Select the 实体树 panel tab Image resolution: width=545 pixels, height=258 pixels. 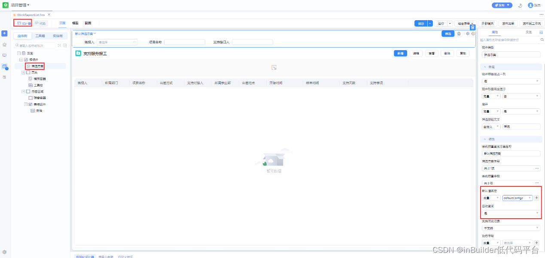(58, 36)
